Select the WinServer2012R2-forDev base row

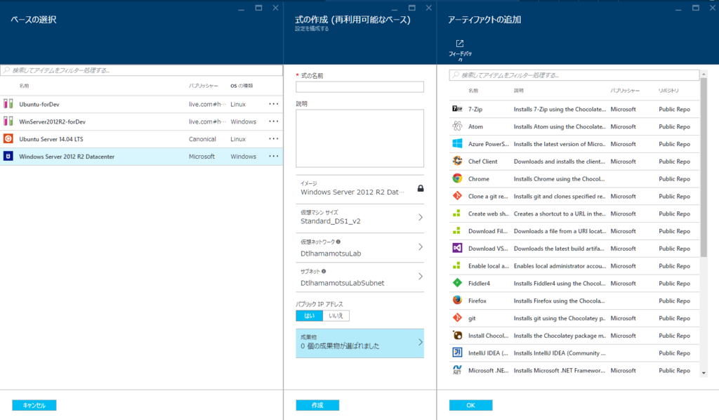click(141, 122)
